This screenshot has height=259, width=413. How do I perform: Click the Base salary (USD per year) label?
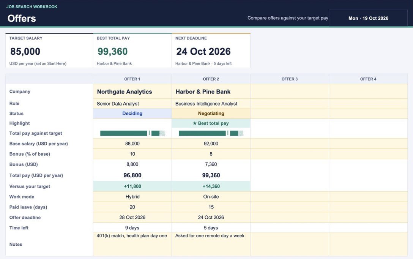(38, 144)
